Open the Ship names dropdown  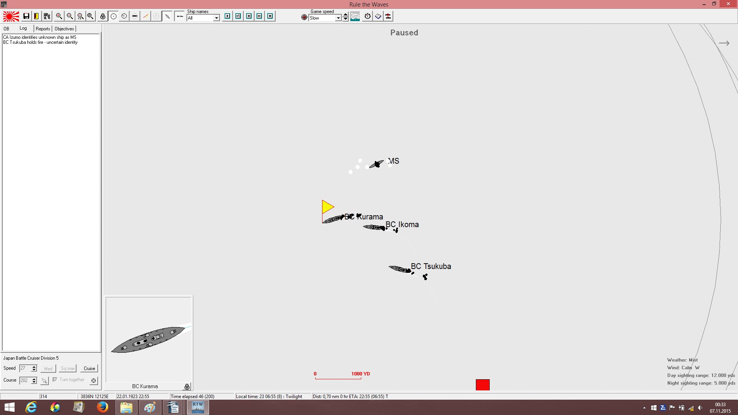click(216, 18)
